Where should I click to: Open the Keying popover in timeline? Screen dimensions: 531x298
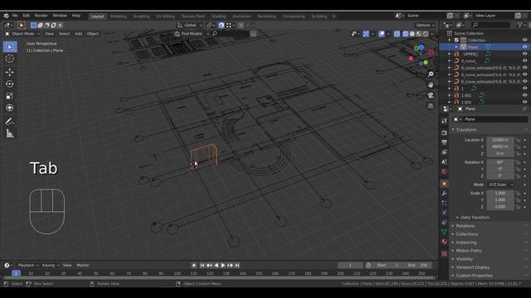[x=50, y=265]
